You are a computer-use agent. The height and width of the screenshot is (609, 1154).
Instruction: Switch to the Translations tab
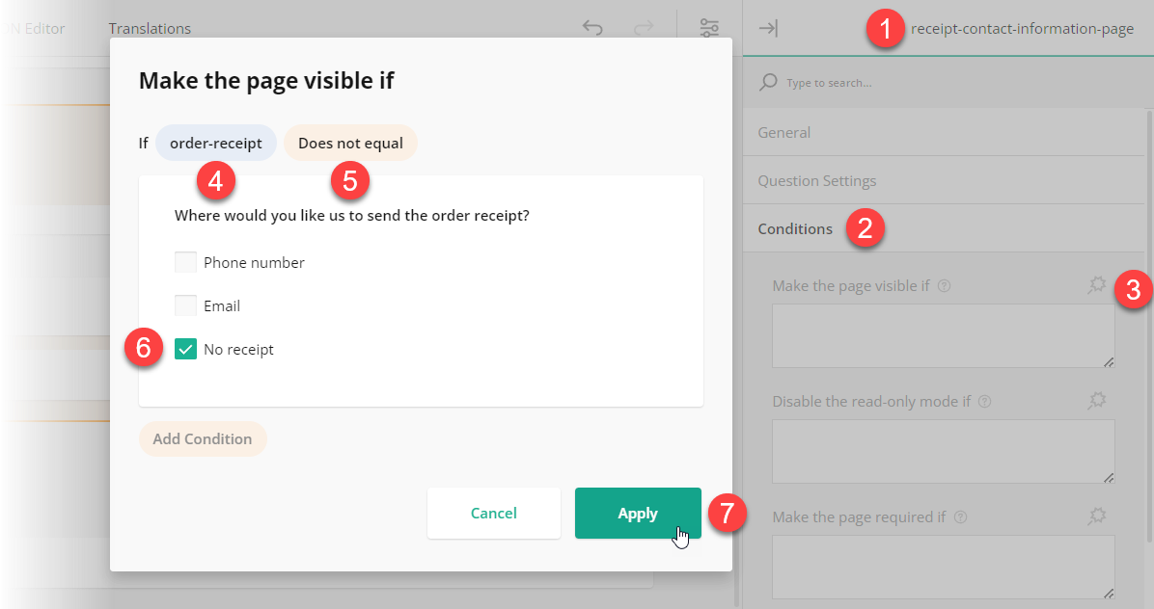(150, 28)
